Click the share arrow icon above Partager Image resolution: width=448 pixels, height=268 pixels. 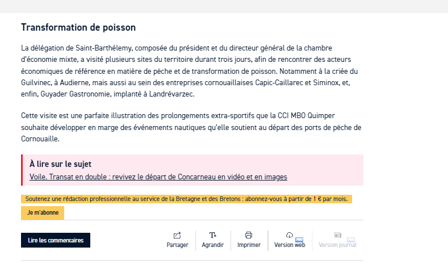(177, 235)
